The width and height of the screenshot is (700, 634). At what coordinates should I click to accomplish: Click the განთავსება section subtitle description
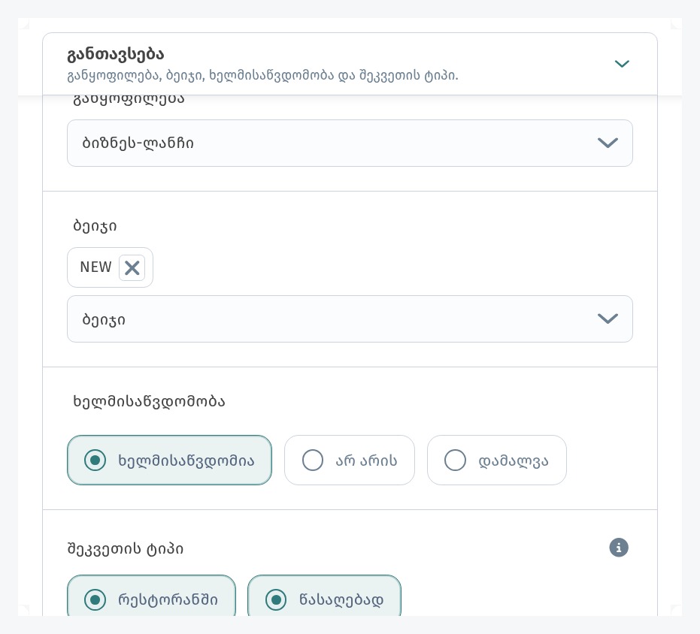point(262,75)
